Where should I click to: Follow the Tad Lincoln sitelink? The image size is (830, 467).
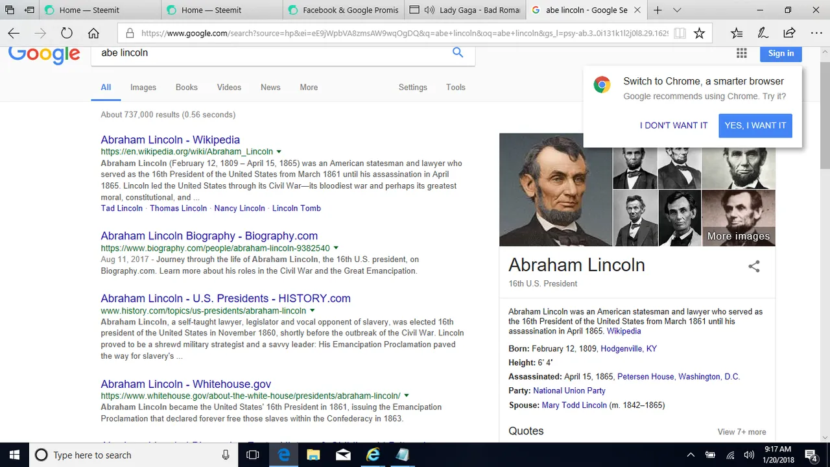122,208
